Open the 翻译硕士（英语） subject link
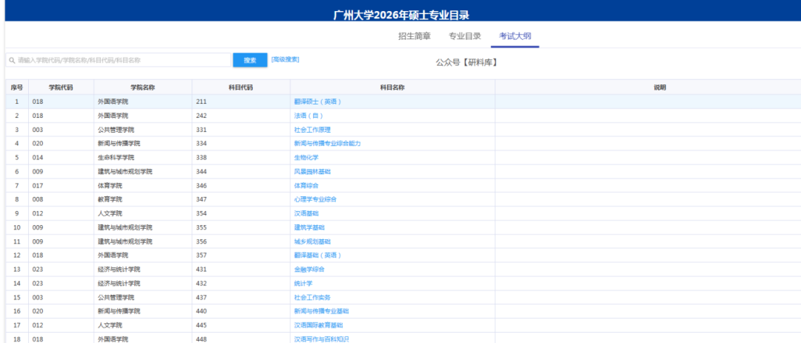 tap(317, 101)
